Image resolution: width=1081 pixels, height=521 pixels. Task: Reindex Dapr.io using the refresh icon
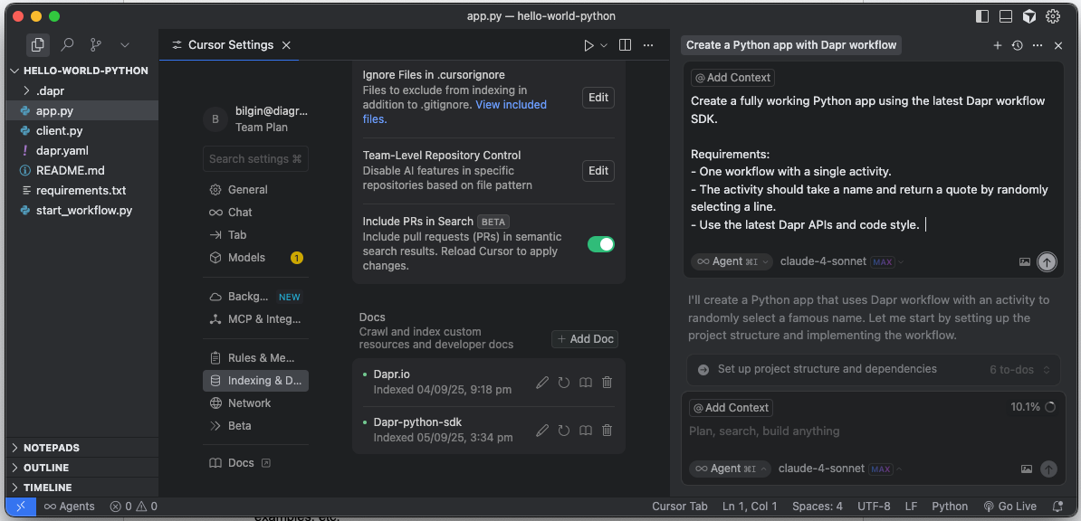click(564, 383)
